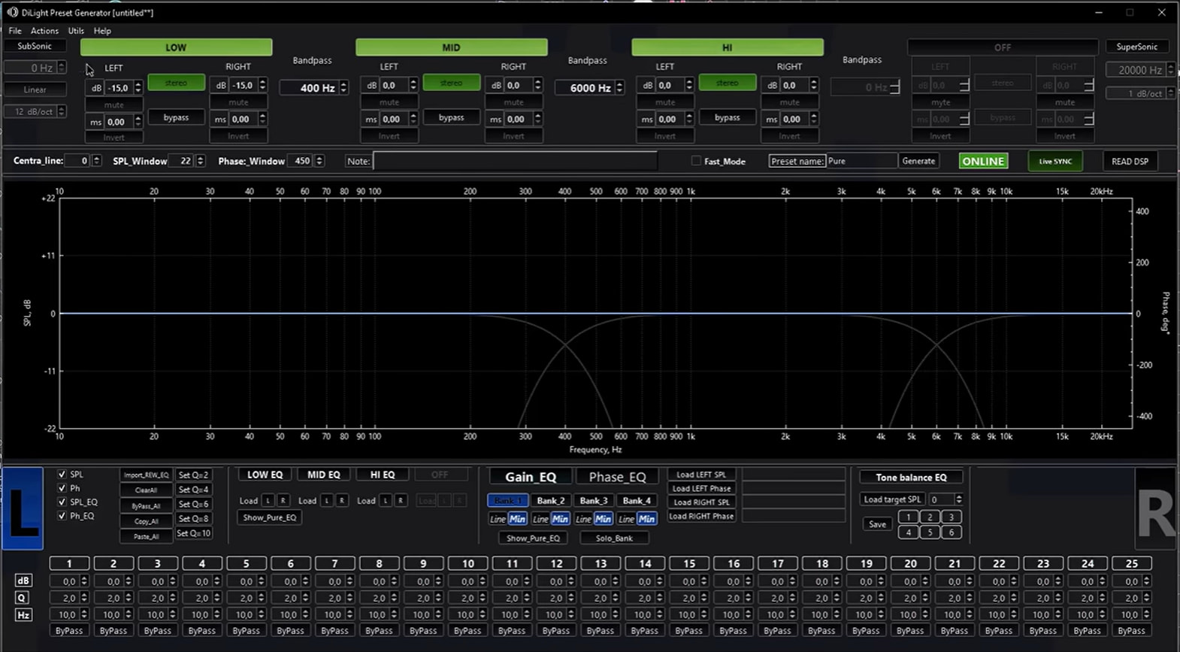Select Tone balance preset slot 6
1180x652 pixels.
coord(952,532)
